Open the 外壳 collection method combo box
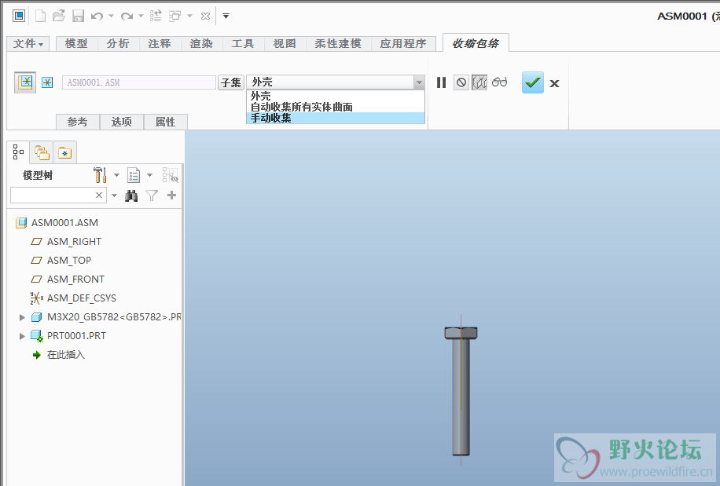Screen dimensions: 720x486 coord(336,82)
